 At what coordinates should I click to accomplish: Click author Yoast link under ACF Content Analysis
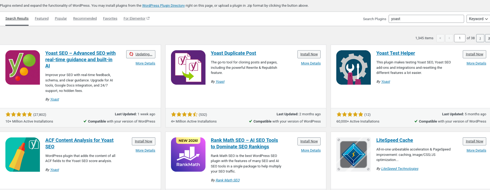coord(54,170)
